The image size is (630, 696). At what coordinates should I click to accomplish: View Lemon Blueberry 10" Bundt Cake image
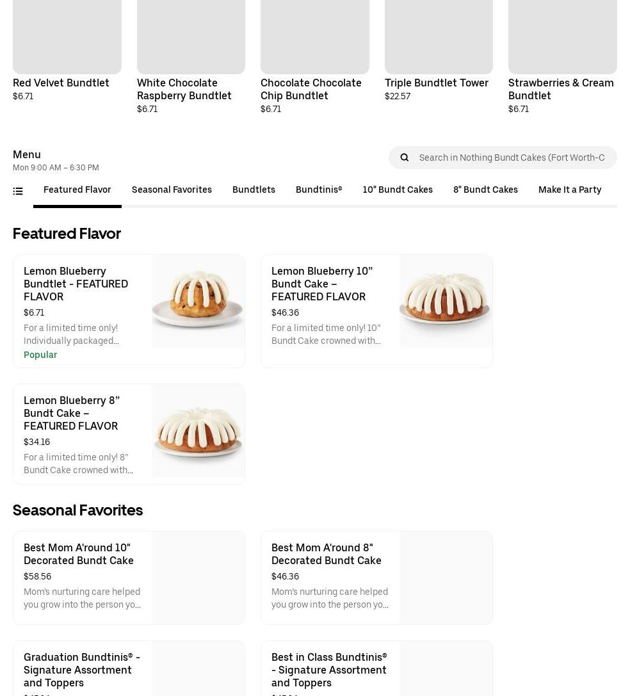coord(446,301)
